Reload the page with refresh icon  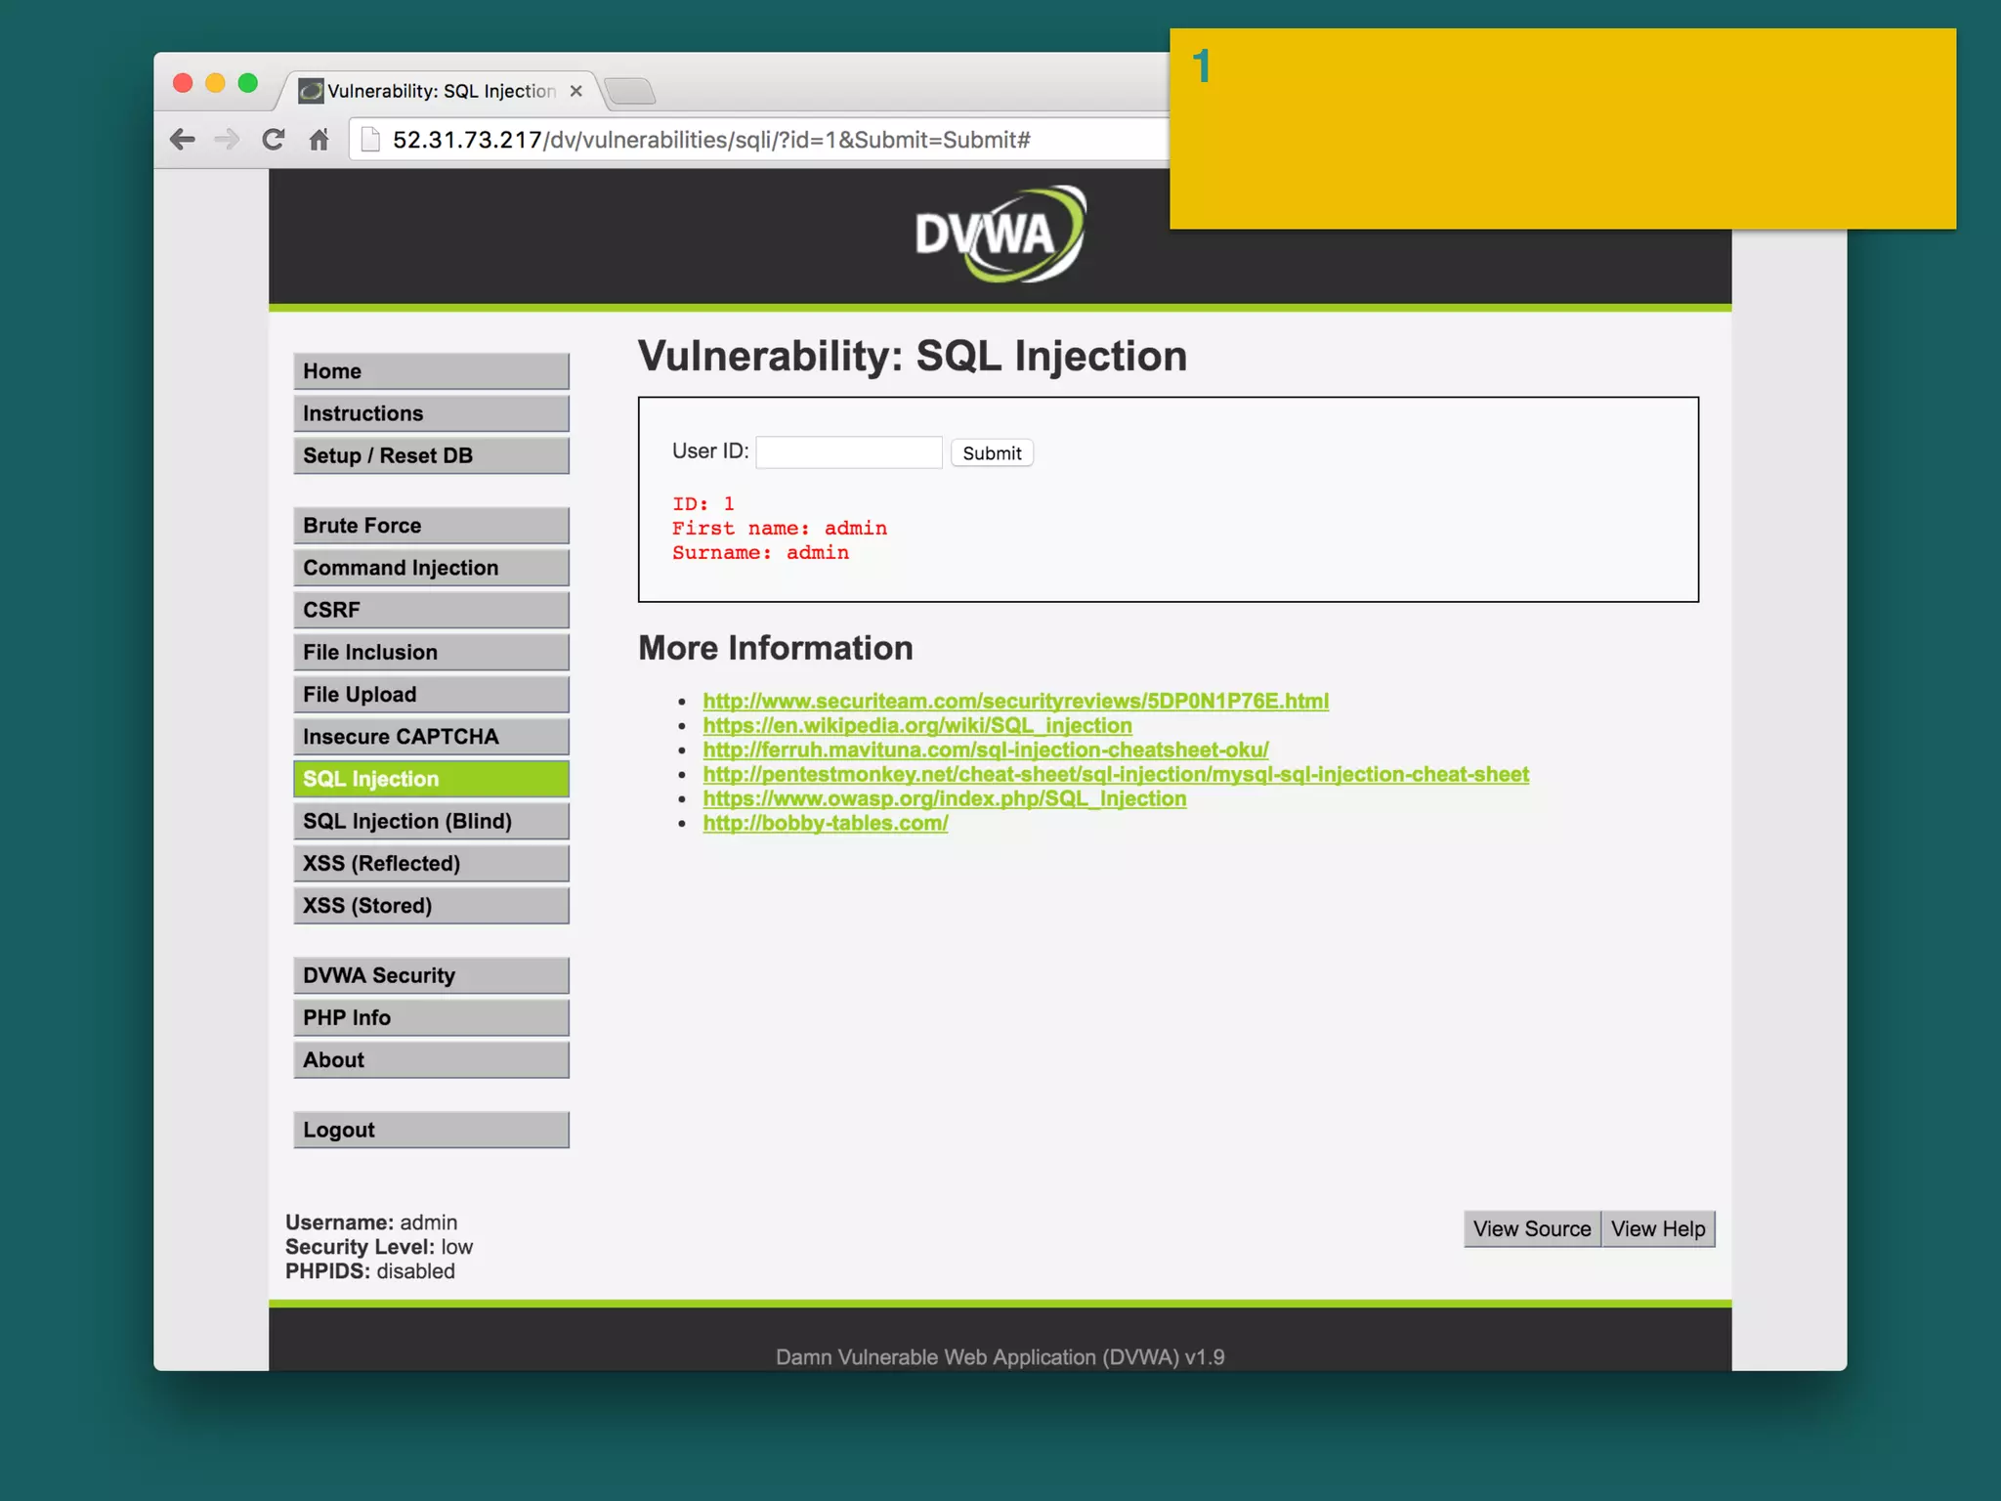coord(274,140)
